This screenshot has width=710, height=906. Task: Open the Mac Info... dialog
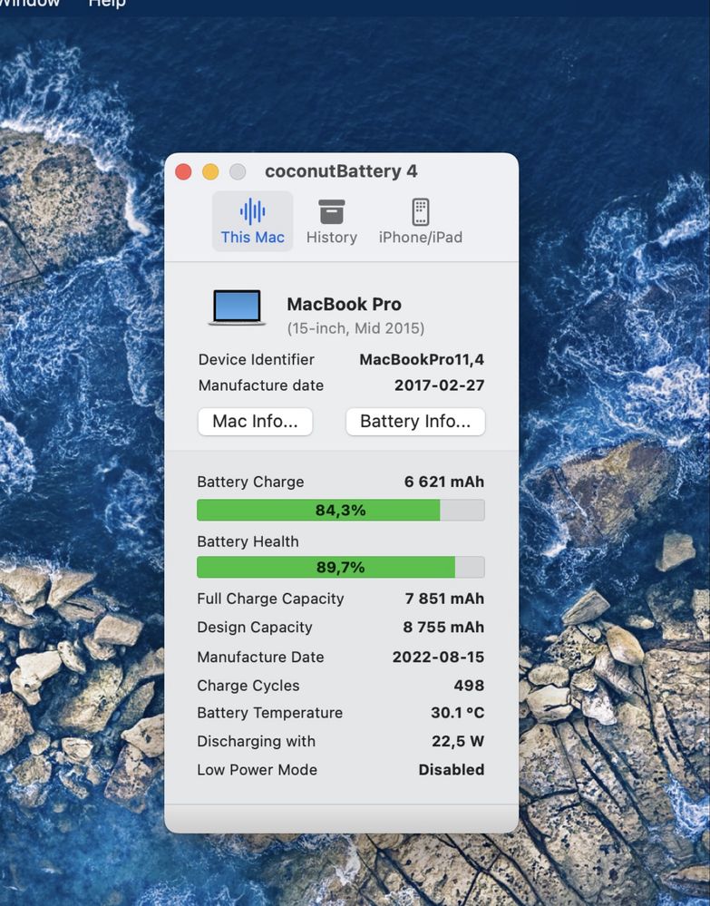(256, 421)
